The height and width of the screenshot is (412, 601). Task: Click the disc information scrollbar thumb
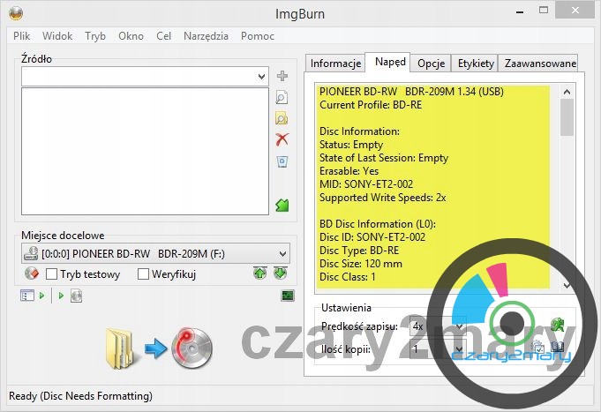567,116
